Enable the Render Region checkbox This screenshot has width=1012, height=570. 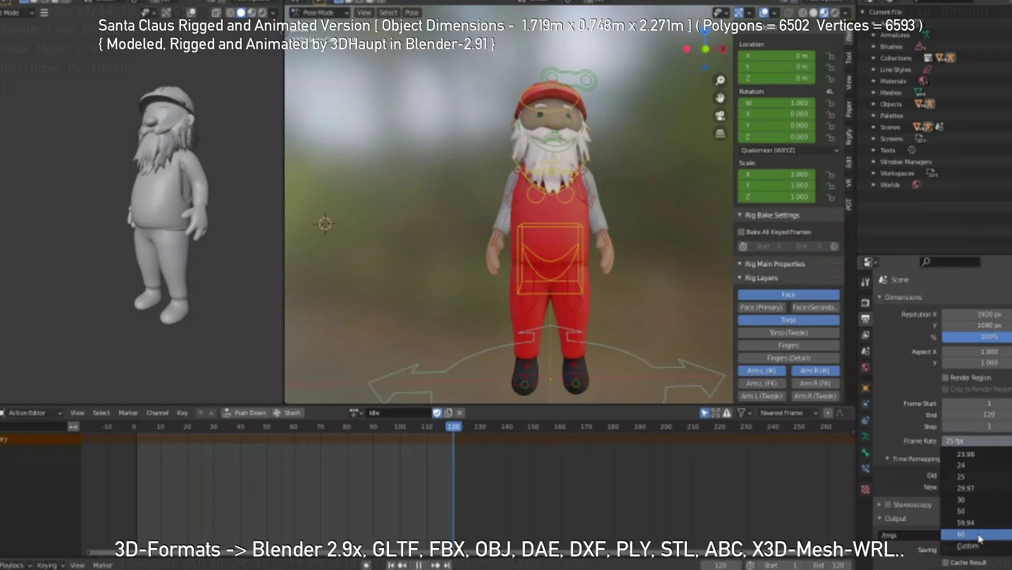tap(945, 377)
